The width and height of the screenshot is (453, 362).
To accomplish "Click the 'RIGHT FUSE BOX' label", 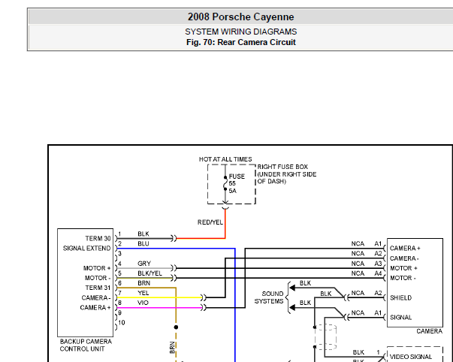I will [x=282, y=167].
